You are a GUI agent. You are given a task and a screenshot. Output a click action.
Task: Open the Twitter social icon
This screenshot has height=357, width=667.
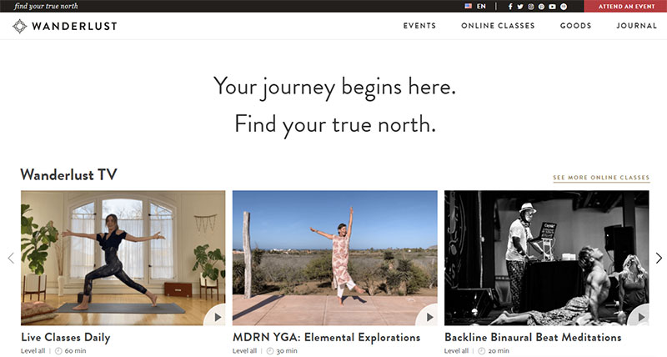pos(519,7)
